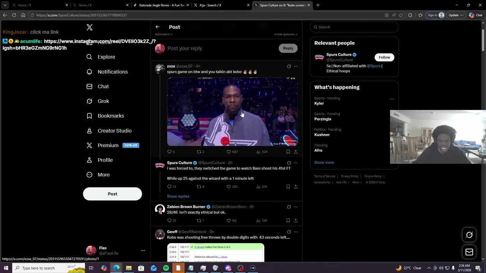The height and width of the screenshot is (273, 486).
Task: Reply to zxze's post comment icon
Action: (x=171, y=152)
